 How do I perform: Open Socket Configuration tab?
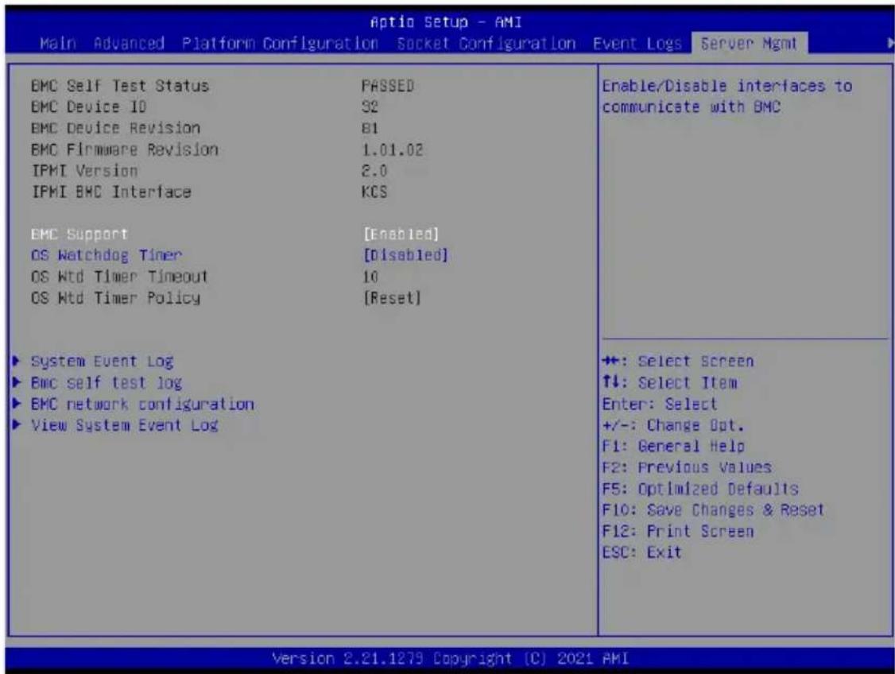pyautogui.click(x=486, y=44)
